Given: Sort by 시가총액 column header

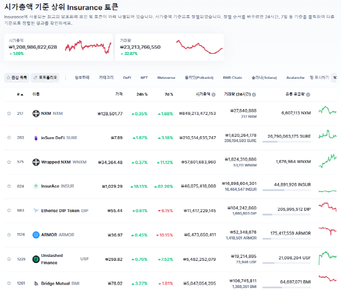Looking at the screenshot, I should pos(203,94).
